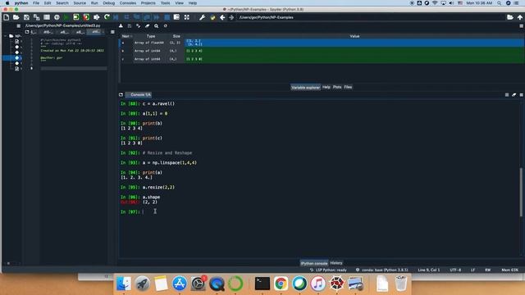Viewport: 525px width, 295px height.
Task: Run current cell using toolbar icon
Action: click(76, 17)
